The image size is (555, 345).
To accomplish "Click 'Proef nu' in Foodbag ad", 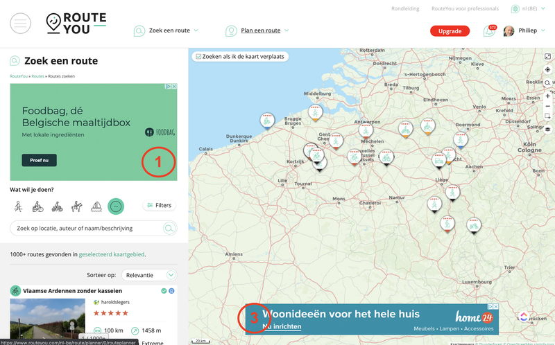I will click(40, 160).
